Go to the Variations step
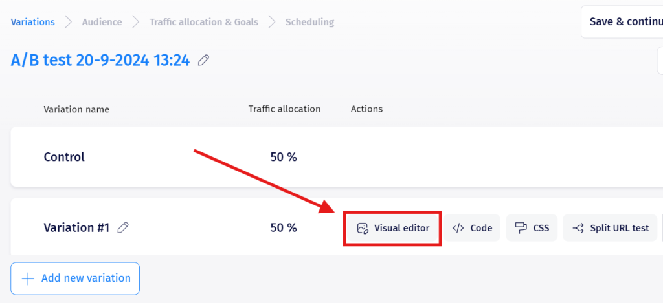The width and height of the screenshot is (663, 303). pyautogui.click(x=33, y=22)
